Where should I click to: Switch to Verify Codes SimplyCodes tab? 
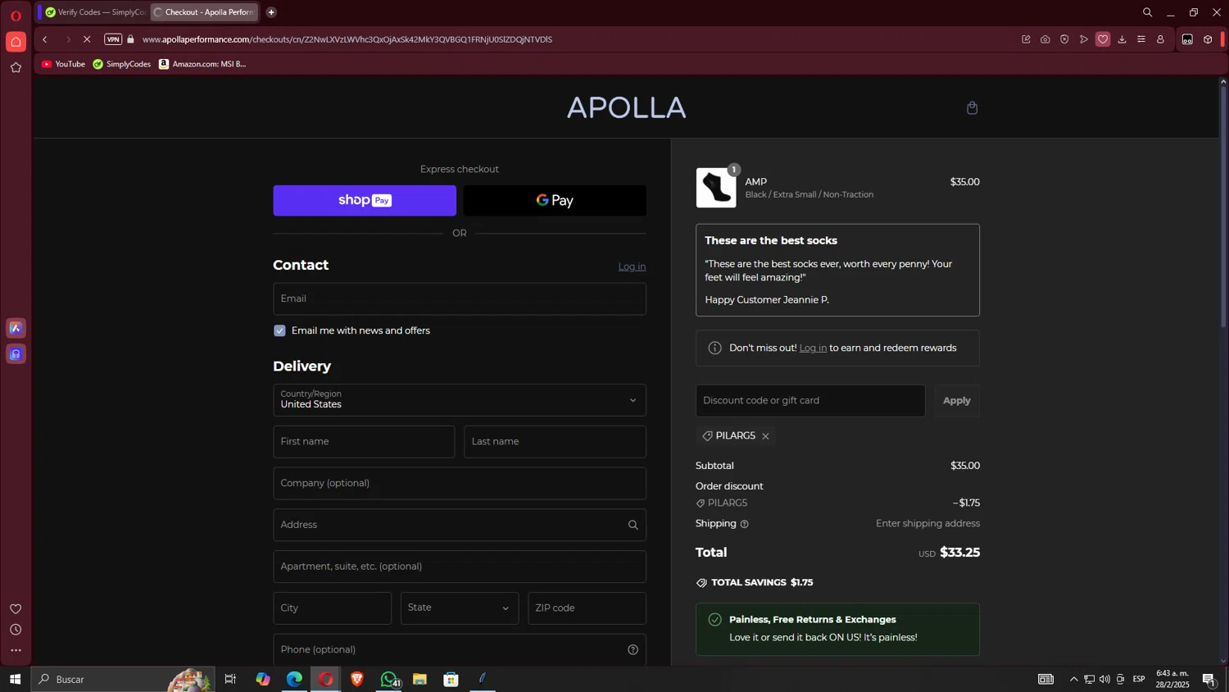point(95,12)
